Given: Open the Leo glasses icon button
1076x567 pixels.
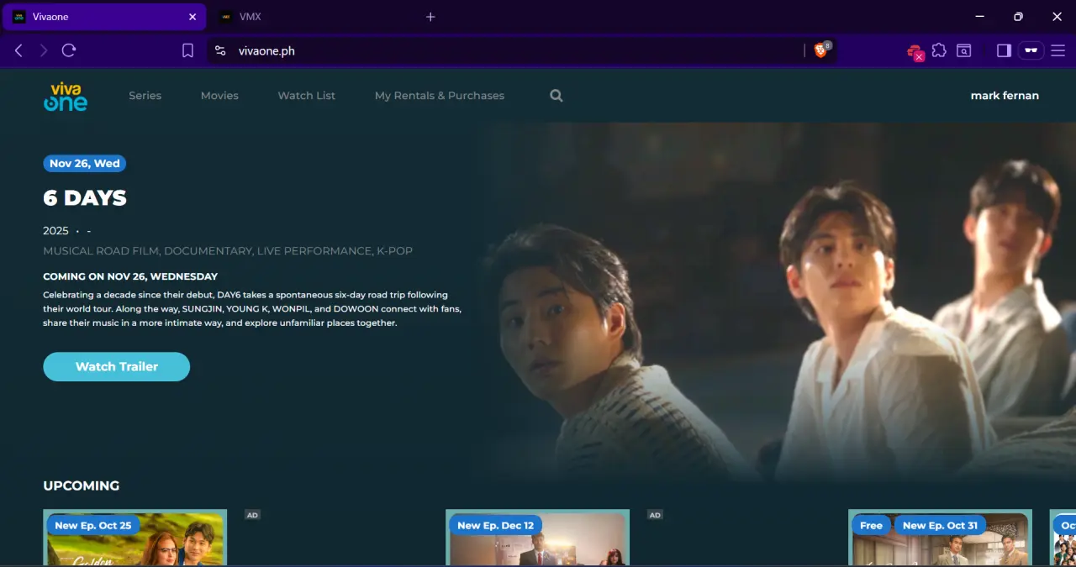Looking at the screenshot, I should [1031, 50].
